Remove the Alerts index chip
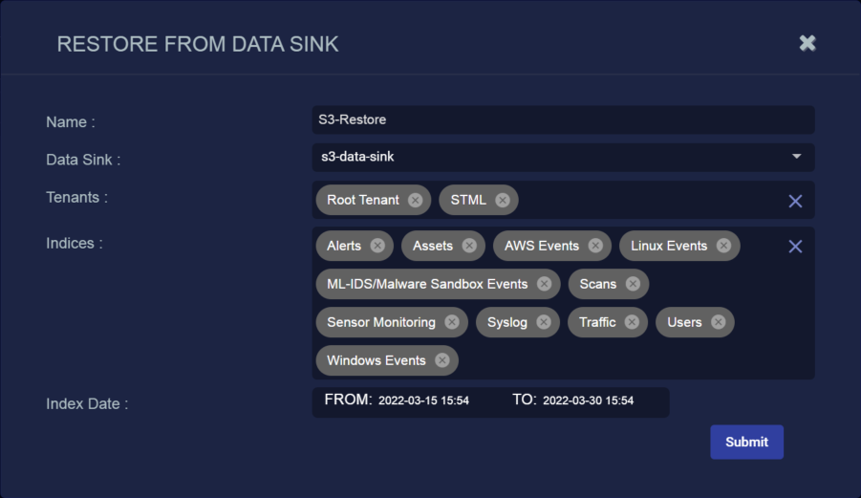Screen dimensions: 861x498 pyautogui.click(x=377, y=246)
